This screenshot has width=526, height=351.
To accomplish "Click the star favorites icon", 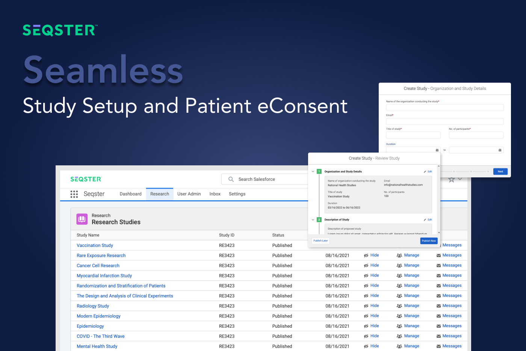I will point(451,179).
